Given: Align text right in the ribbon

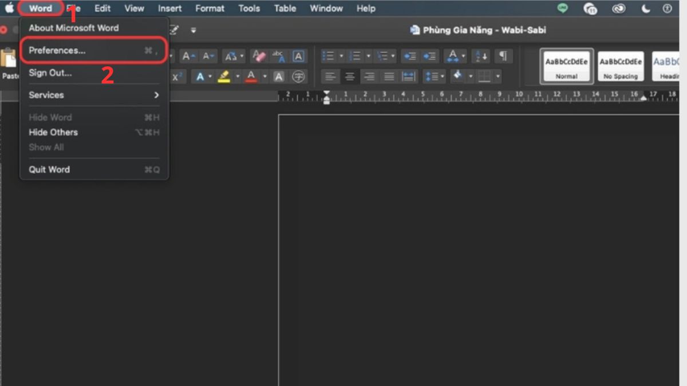Looking at the screenshot, I should pyautogui.click(x=369, y=77).
